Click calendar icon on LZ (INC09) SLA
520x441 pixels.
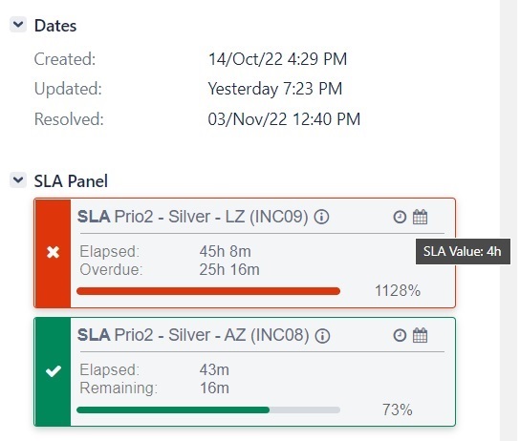click(x=420, y=218)
